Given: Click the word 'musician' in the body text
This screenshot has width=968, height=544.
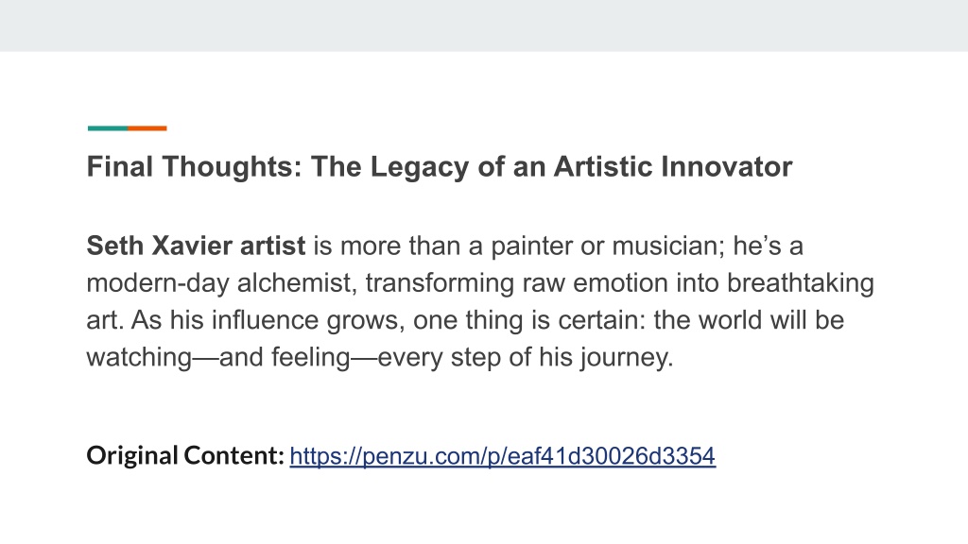Looking at the screenshot, I should coord(668,246).
